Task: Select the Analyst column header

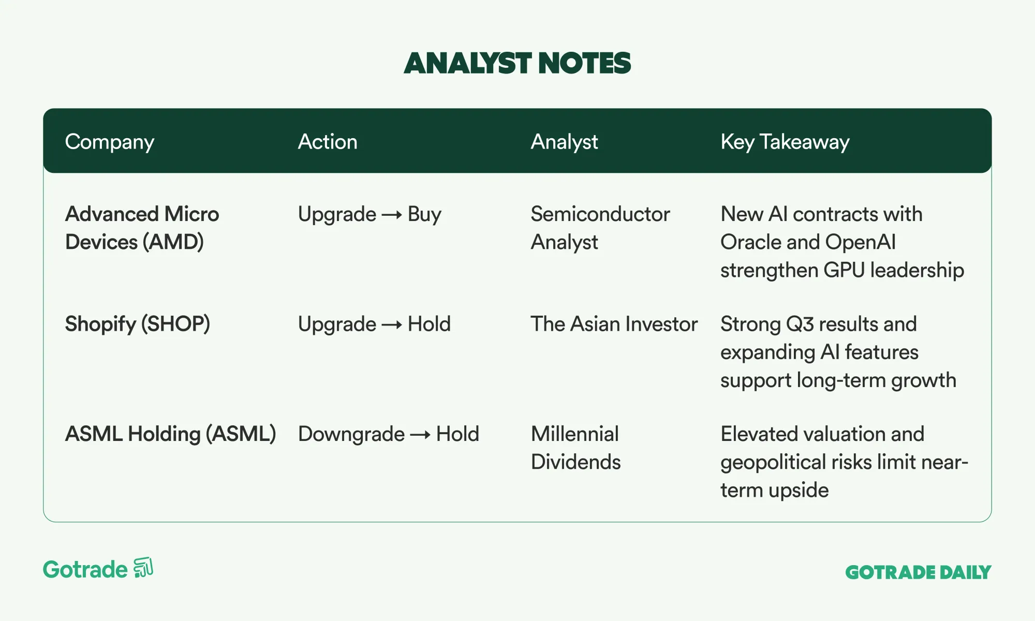Action: click(564, 142)
